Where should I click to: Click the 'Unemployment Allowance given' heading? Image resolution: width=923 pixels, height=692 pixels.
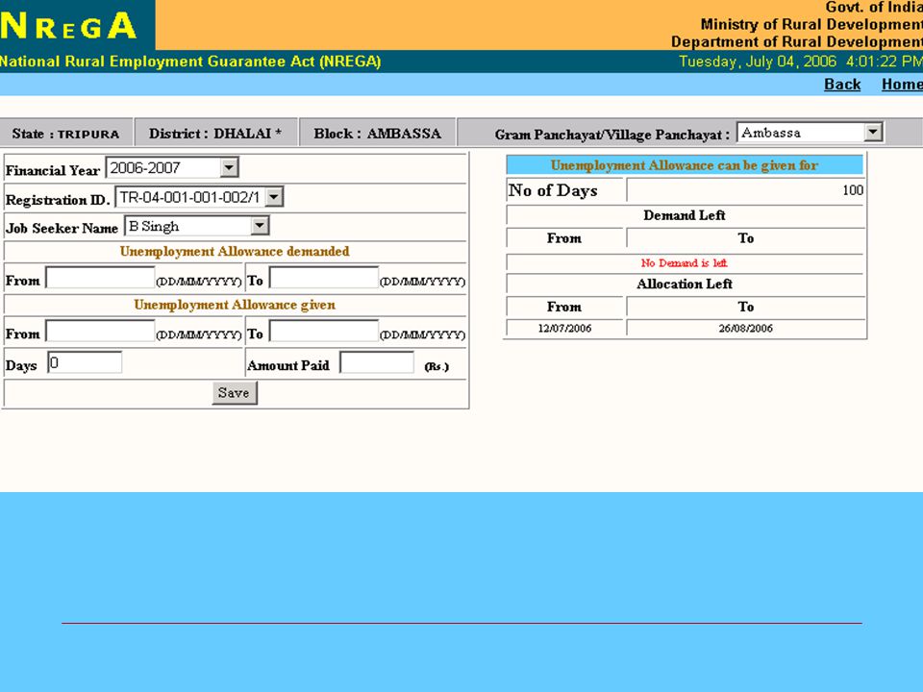click(235, 305)
